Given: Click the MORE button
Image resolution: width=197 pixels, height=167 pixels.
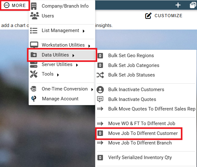Looking at the screenshot, I should pos(15,5).
